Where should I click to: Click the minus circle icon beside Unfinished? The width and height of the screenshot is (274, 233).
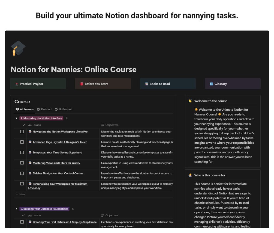[x=56, y=110]
